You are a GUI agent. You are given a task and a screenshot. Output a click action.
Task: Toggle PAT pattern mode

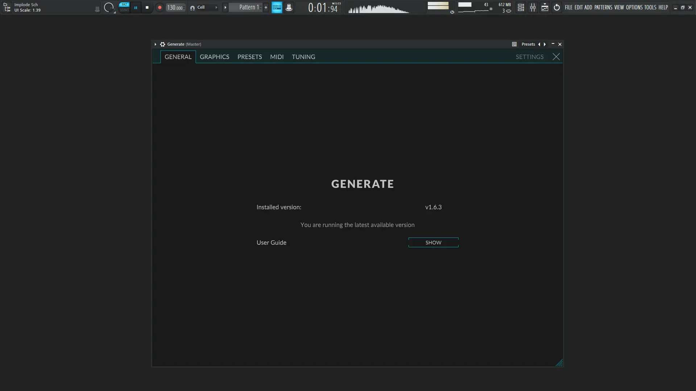(124, 5)
